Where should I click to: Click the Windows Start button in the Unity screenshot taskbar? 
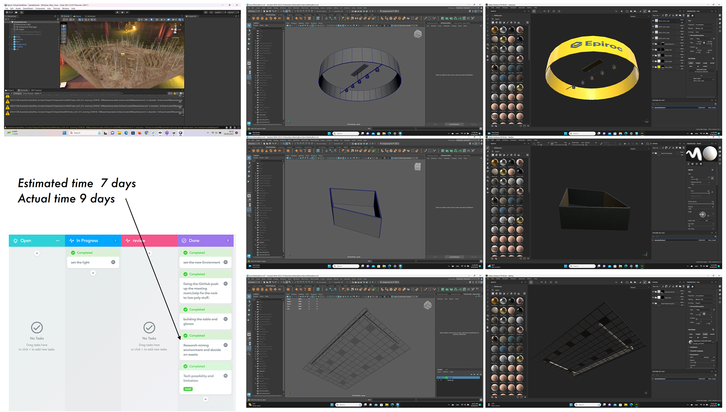(64, 133)
